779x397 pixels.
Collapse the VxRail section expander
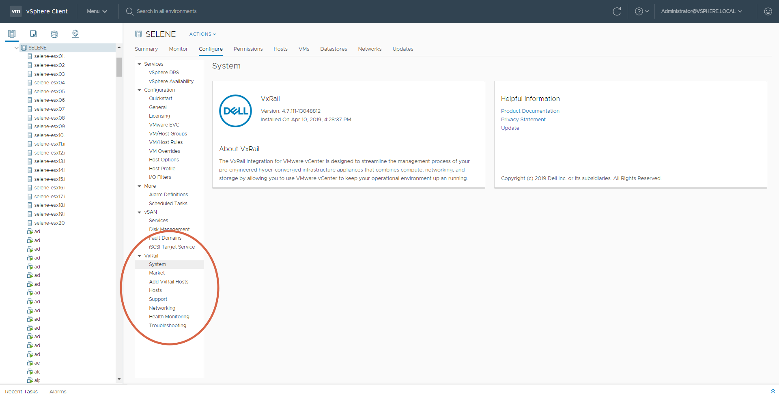pos(140,256)
